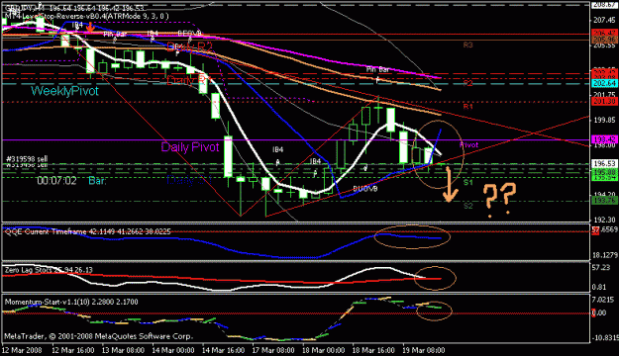Click the 205.55 price scale value
Viewport: 619px width, 356px height.
(x=604, y=44)
